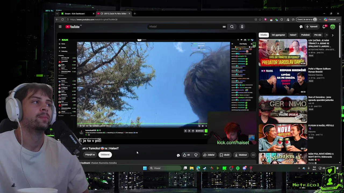Select the Od: ggangstar filter chip
This screenshot has height=193, width=344.
[278, 35]
